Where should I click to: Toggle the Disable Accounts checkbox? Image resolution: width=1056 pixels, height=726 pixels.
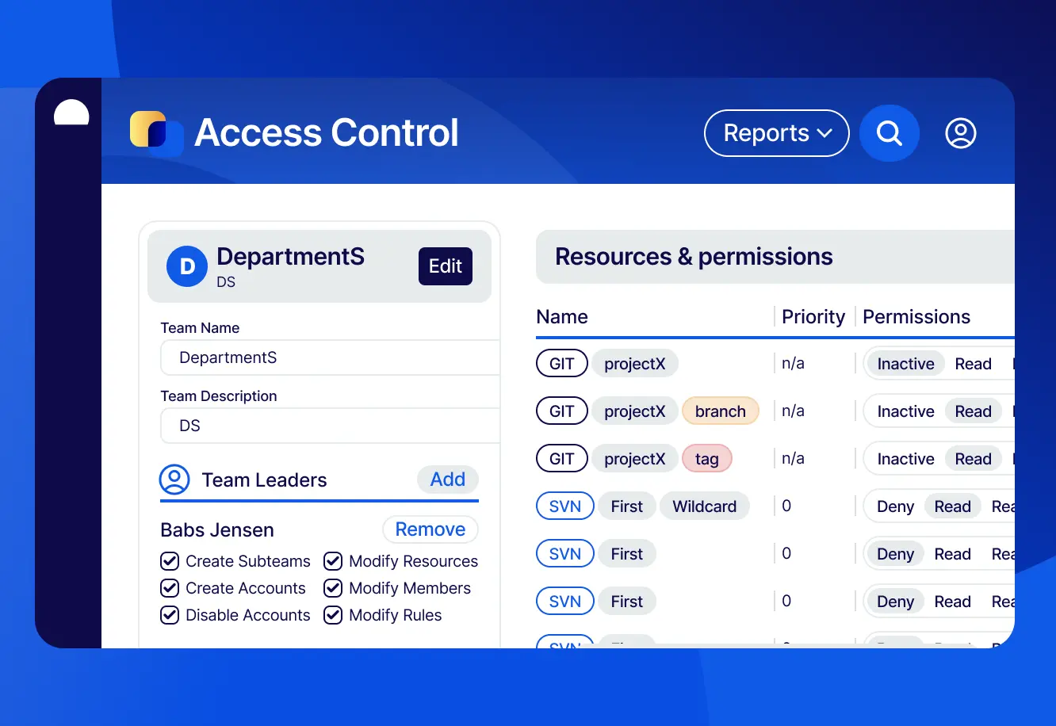pos(170,615)
